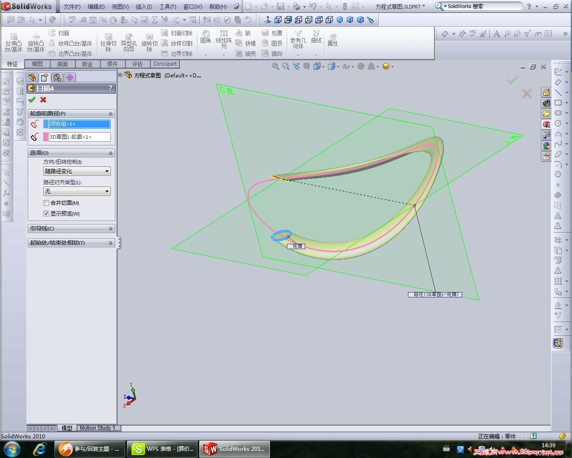572x458 pixels.
Task: Switch to the 曲面 surface tab
Action: click(x=62, y=64)
